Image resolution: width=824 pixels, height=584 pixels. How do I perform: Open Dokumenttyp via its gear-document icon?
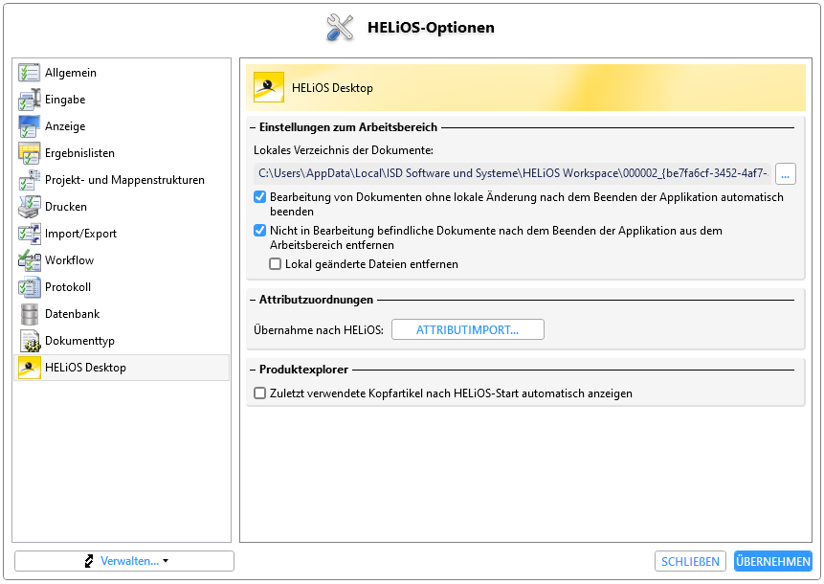pyautogui.click(x=29, y=341)
